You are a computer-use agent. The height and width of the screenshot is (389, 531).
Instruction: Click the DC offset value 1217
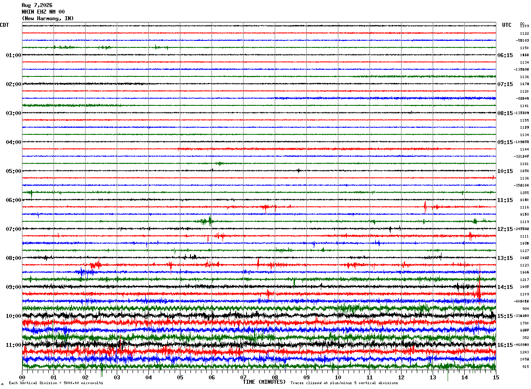tap(524, 280)
